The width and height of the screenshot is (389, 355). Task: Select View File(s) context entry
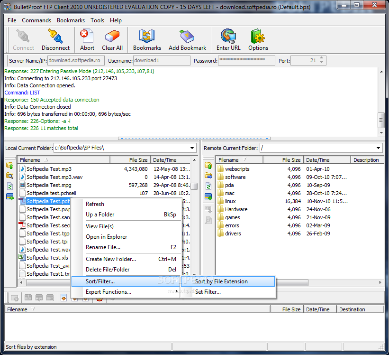point(126,226)
